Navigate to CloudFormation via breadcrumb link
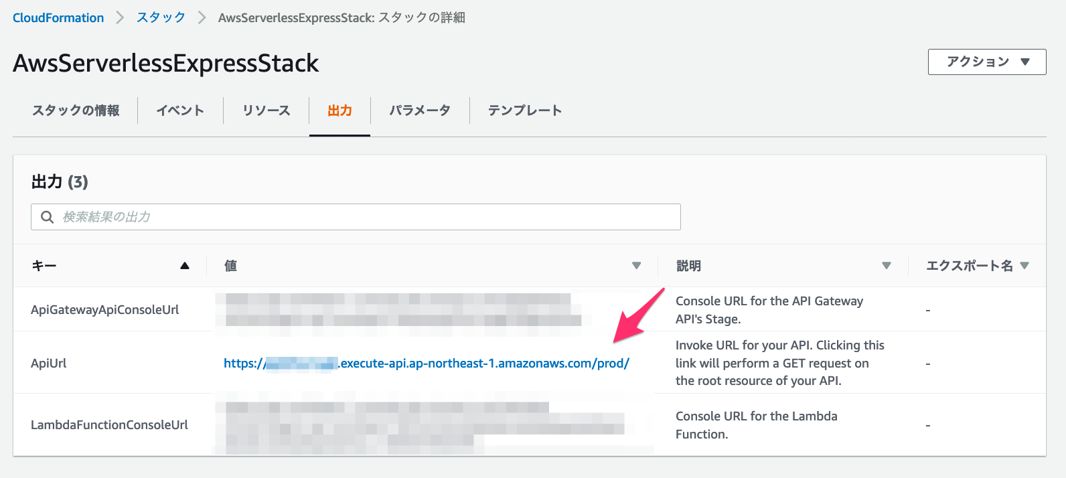 point(58,17)
